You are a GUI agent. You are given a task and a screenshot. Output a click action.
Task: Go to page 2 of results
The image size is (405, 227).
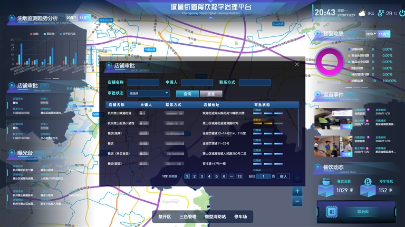(195, 176)
